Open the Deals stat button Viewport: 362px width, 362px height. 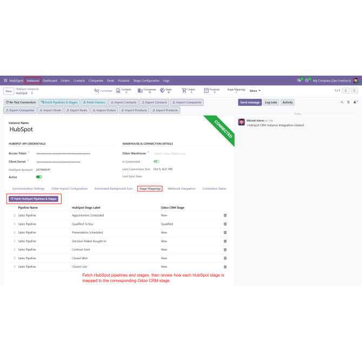click(169, 91)
